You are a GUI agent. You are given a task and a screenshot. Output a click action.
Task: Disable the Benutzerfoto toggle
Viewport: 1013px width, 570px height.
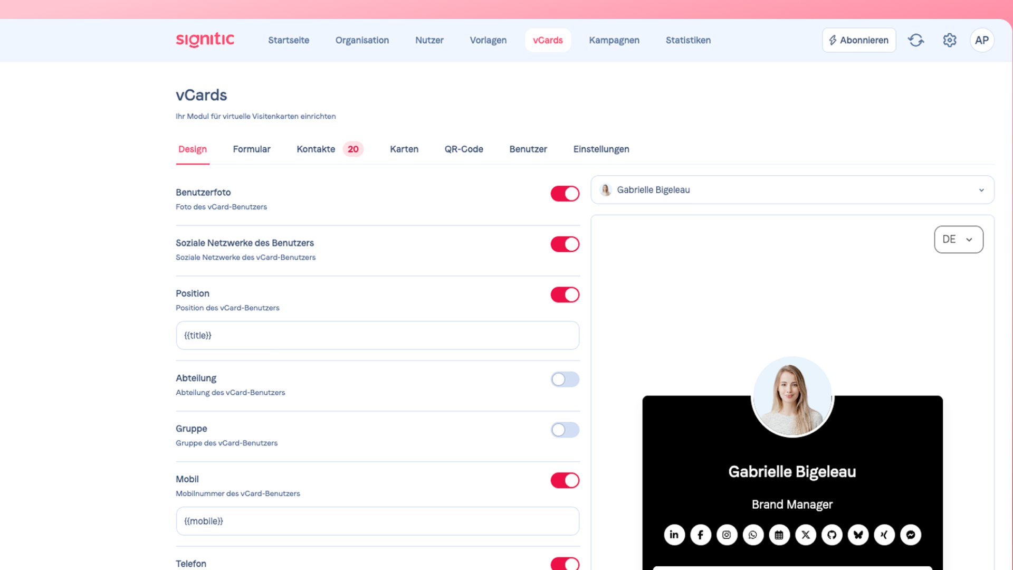click(565, 194)
